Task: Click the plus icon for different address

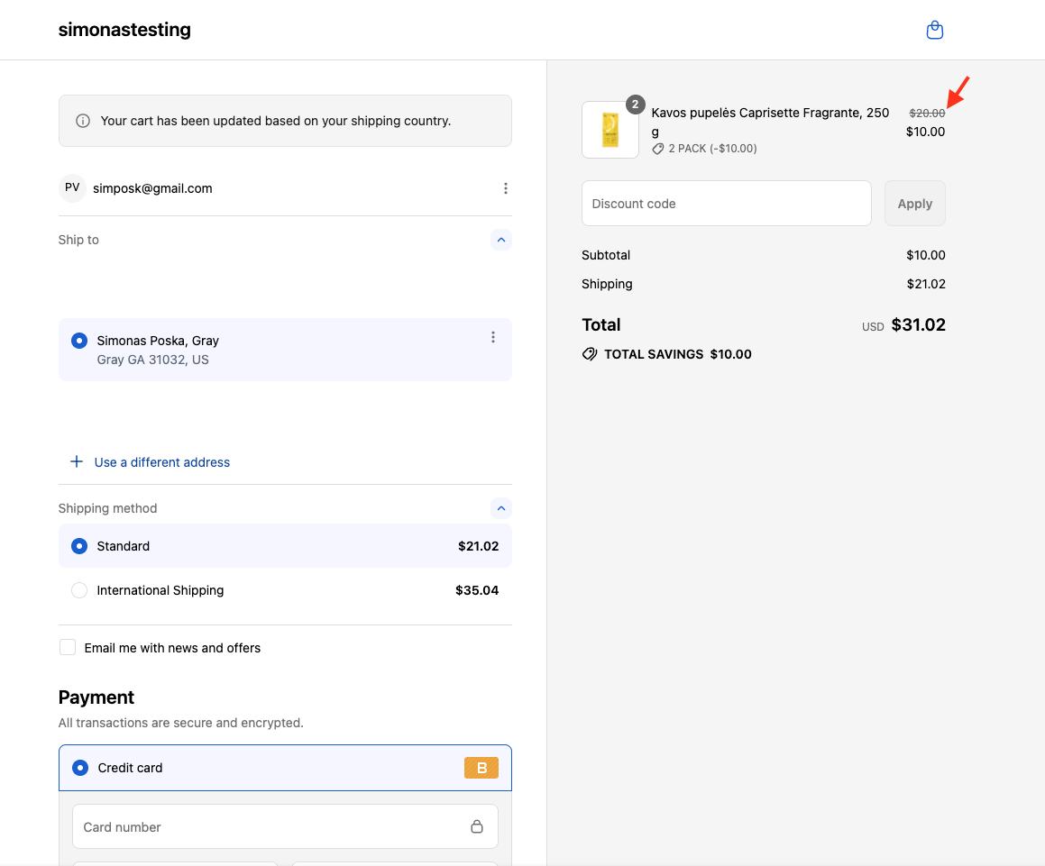Action: pyautogui.click(x=77, y=462)
